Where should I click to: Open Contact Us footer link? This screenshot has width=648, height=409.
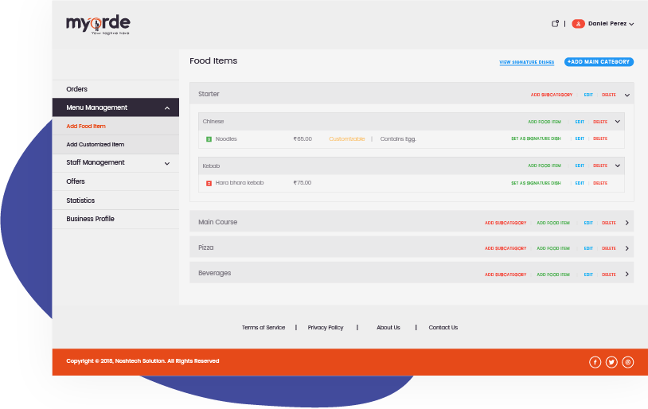pos(443,328)
